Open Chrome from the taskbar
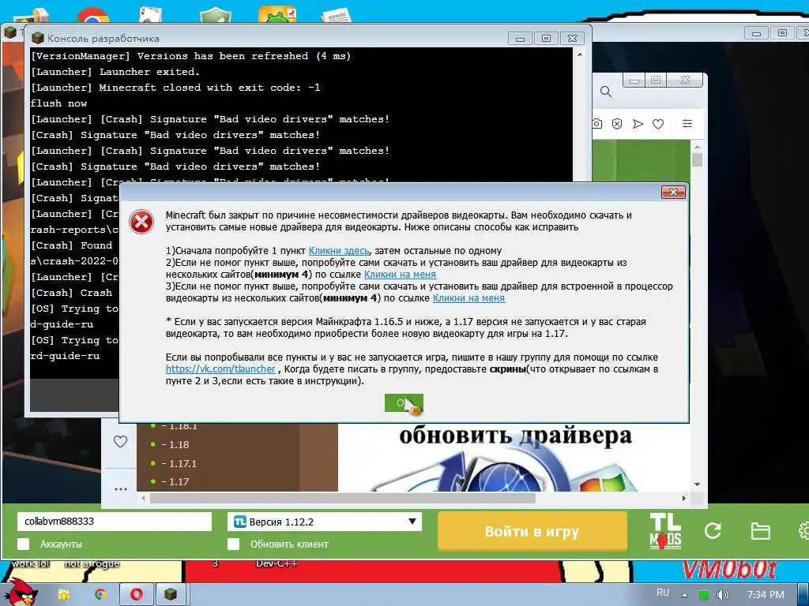This screenshot has width=809, height=606. (x=100, y=595)
